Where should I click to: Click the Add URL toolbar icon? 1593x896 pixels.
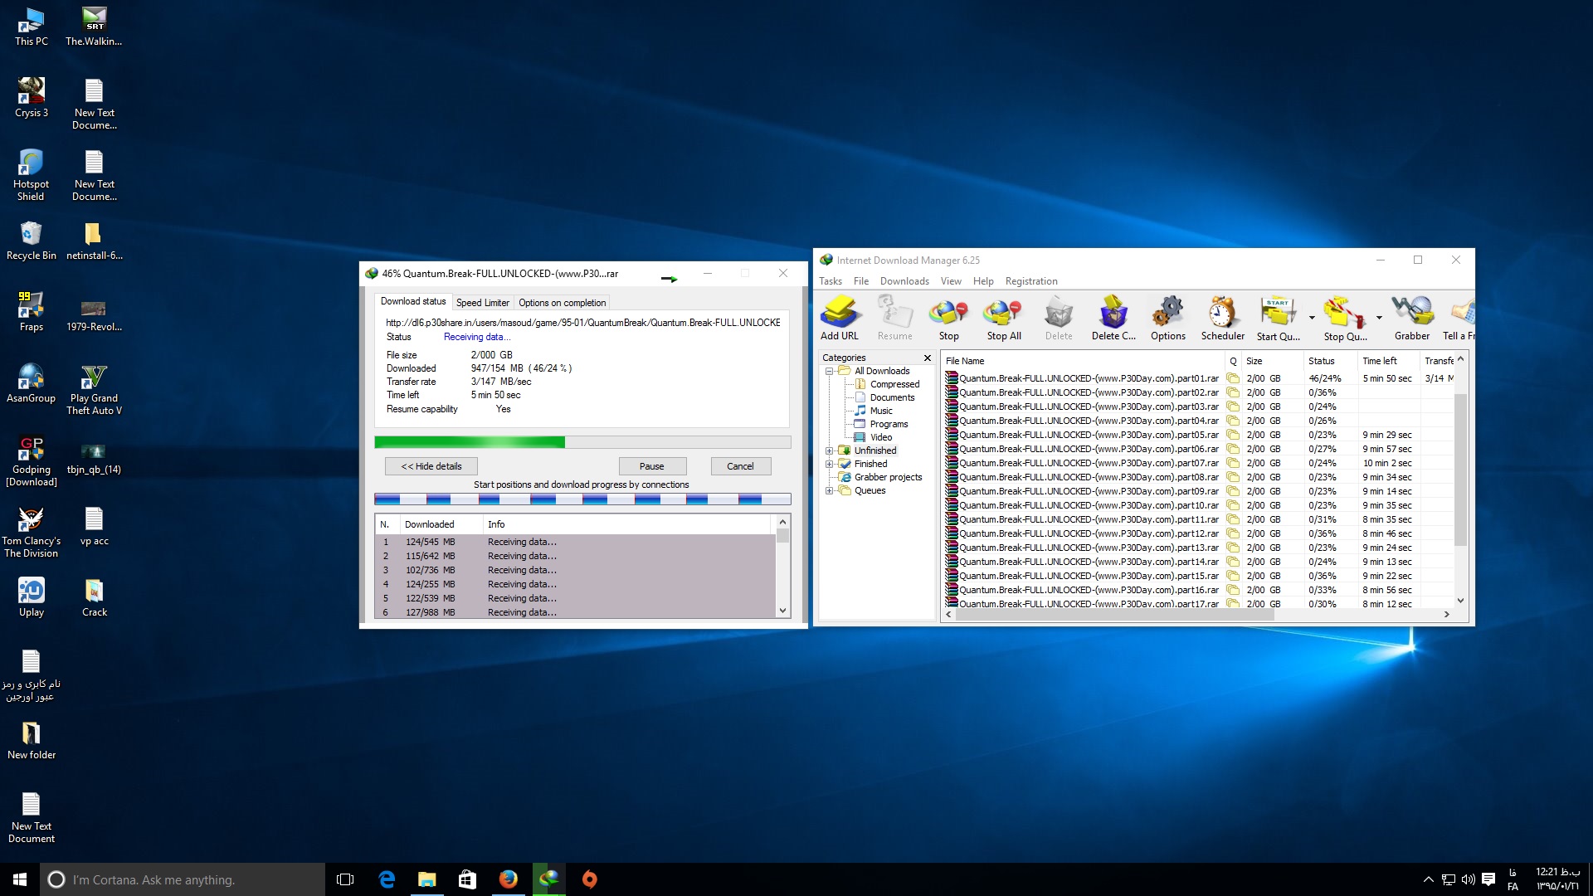(x=840, y=319)
